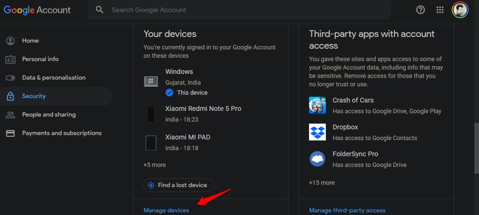Click Has access to Google Contacts text

click(x=375, y=138)
